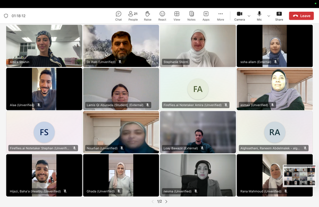
Task: Select Nourhan's video tile
Action: point(121,132)
